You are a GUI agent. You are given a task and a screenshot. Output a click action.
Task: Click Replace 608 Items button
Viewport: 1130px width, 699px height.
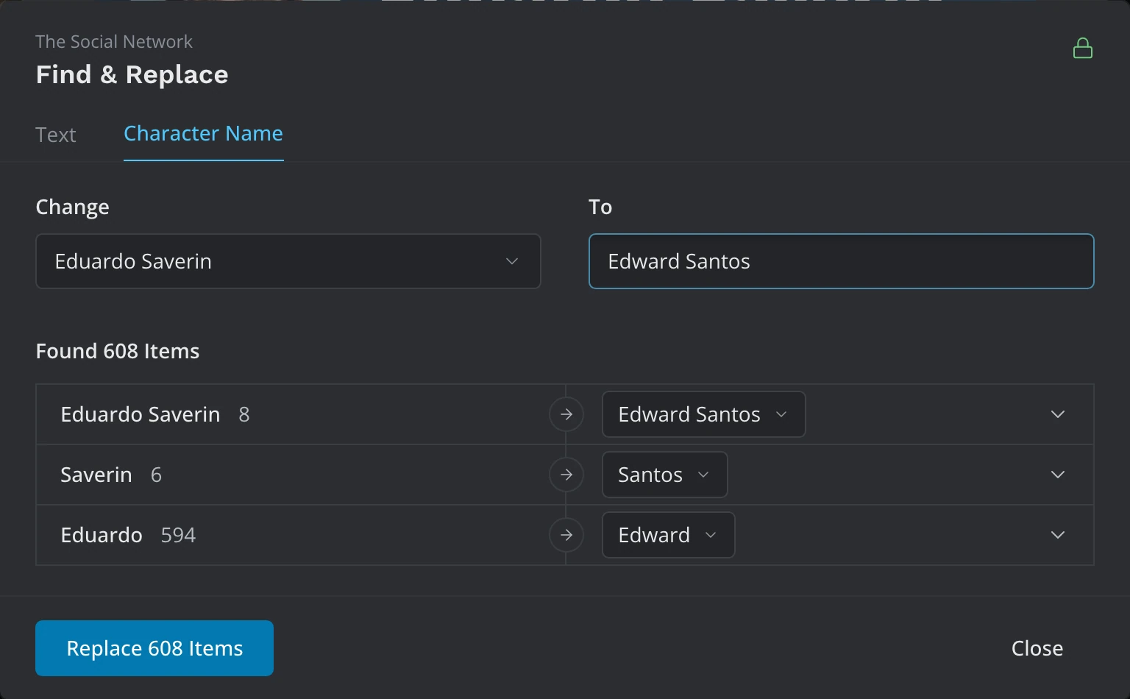[154, 648]
